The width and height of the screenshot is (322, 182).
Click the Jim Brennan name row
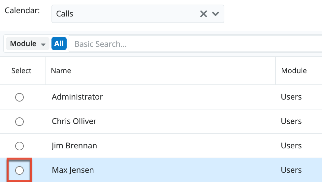pyautogui.click(x=74, y=146)
